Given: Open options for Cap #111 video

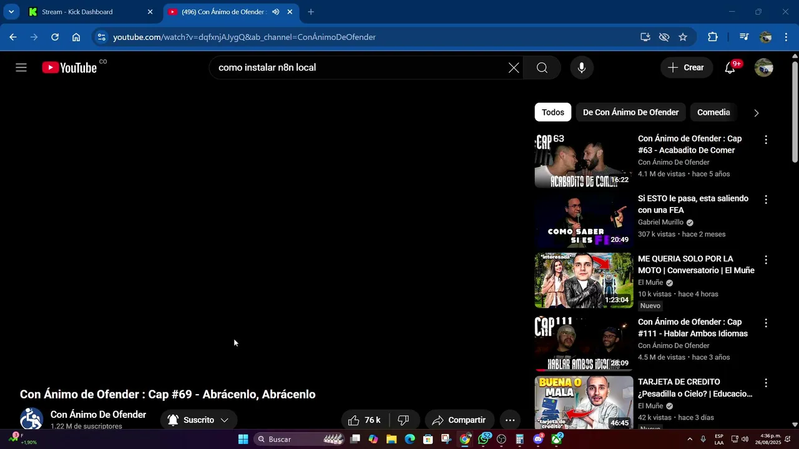Looking at the screenshot, I should click(x=766, y=323).
